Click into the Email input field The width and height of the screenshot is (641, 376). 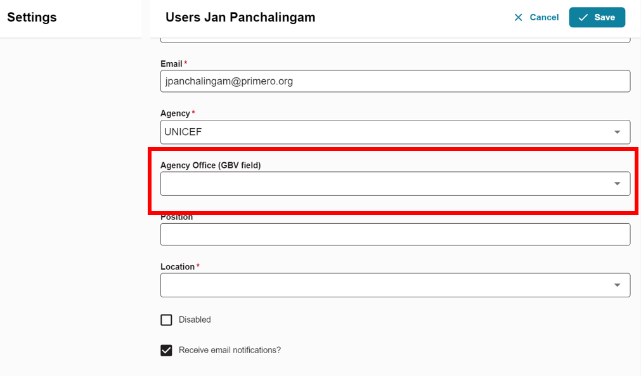[395, 81]
